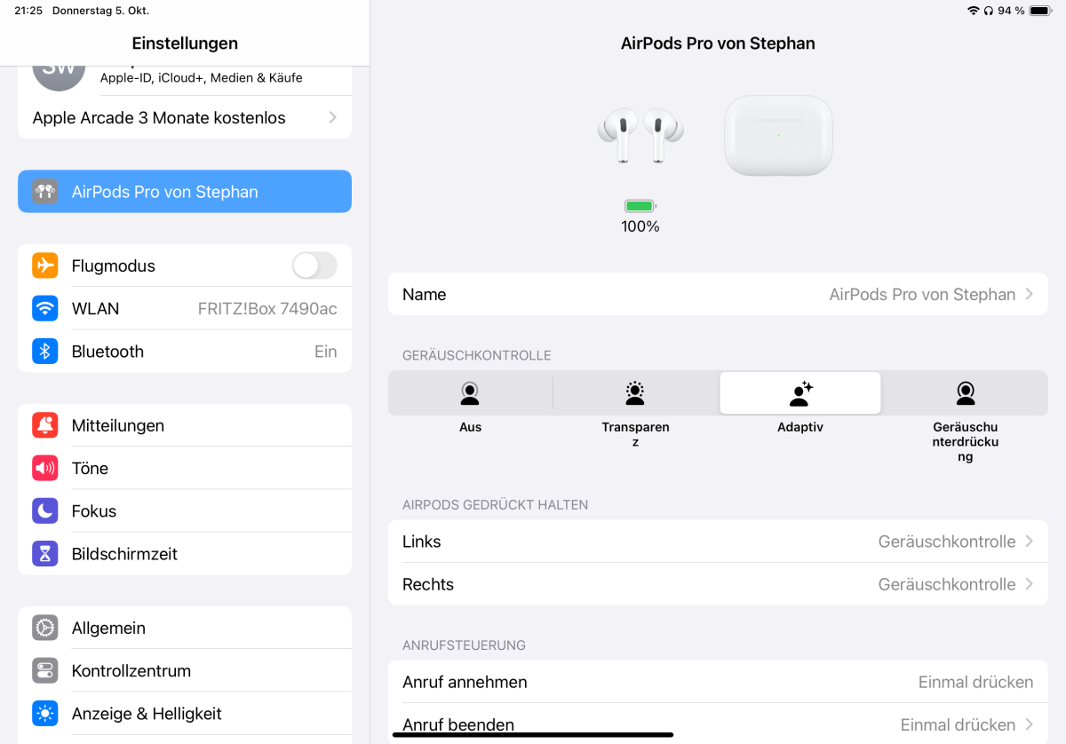Tap the Bluetooth icon in the sidebar
The height and width of the screenshot is (744, 1066).
[x=45, y=351]
